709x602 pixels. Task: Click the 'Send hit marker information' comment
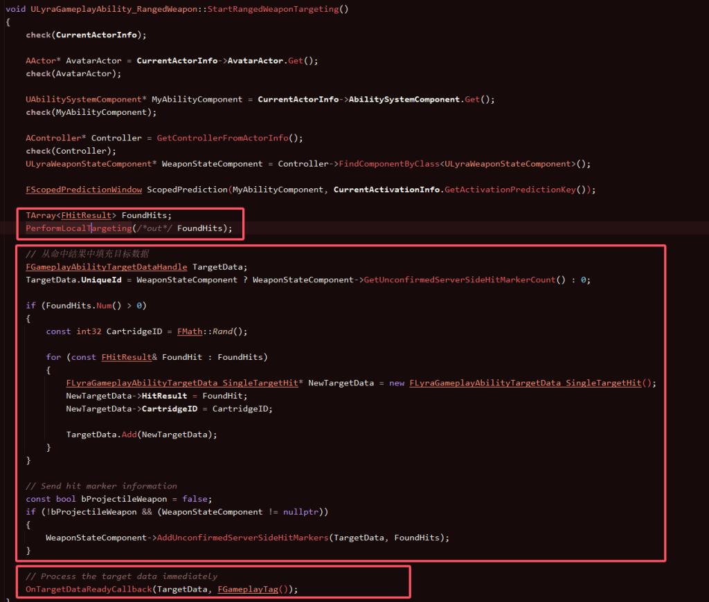(x=101, y=486)
